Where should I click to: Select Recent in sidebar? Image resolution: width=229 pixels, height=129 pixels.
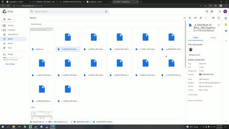pyautogui.click(x=14, y=39)
